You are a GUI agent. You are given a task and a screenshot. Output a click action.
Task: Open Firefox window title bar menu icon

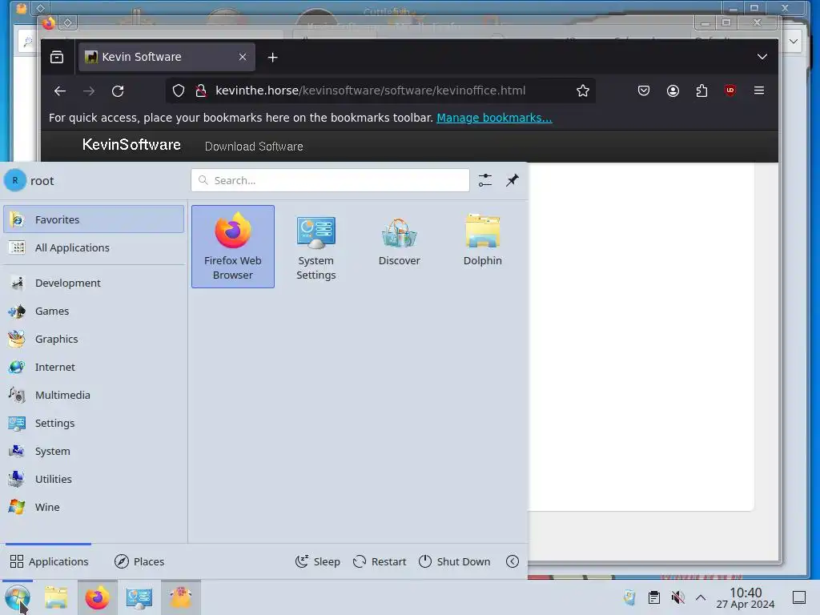[49, 23]
